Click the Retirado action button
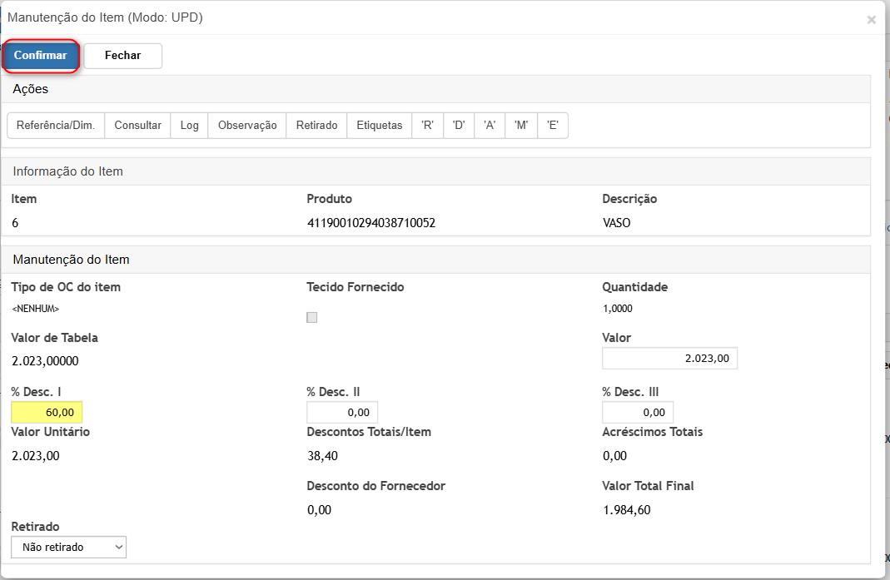The image size is (890, 580). coord(316,126)
